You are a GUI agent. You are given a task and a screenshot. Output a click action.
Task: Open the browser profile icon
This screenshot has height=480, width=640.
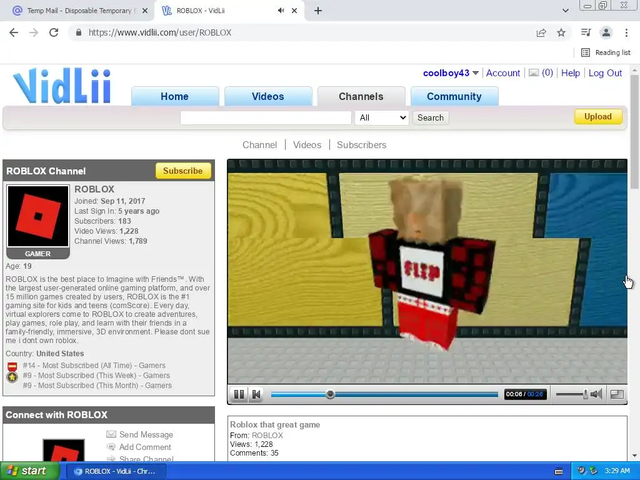point(606,32)
